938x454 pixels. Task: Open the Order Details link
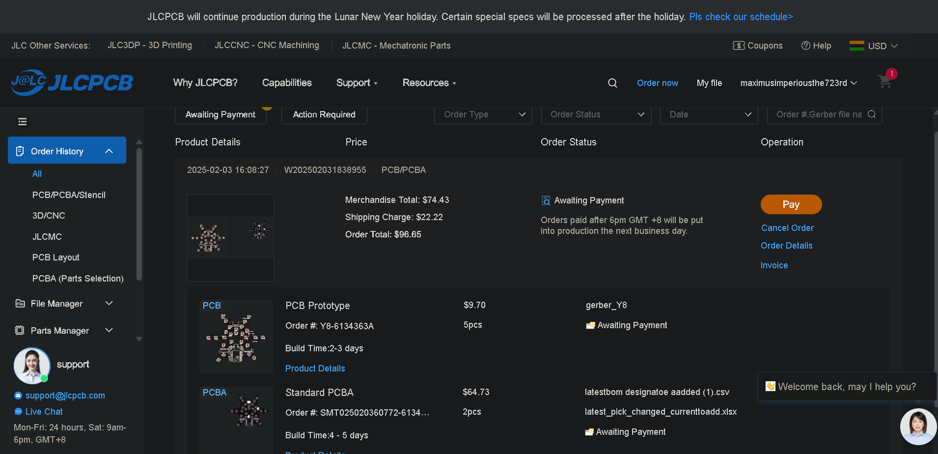click(x=786, y=246)
